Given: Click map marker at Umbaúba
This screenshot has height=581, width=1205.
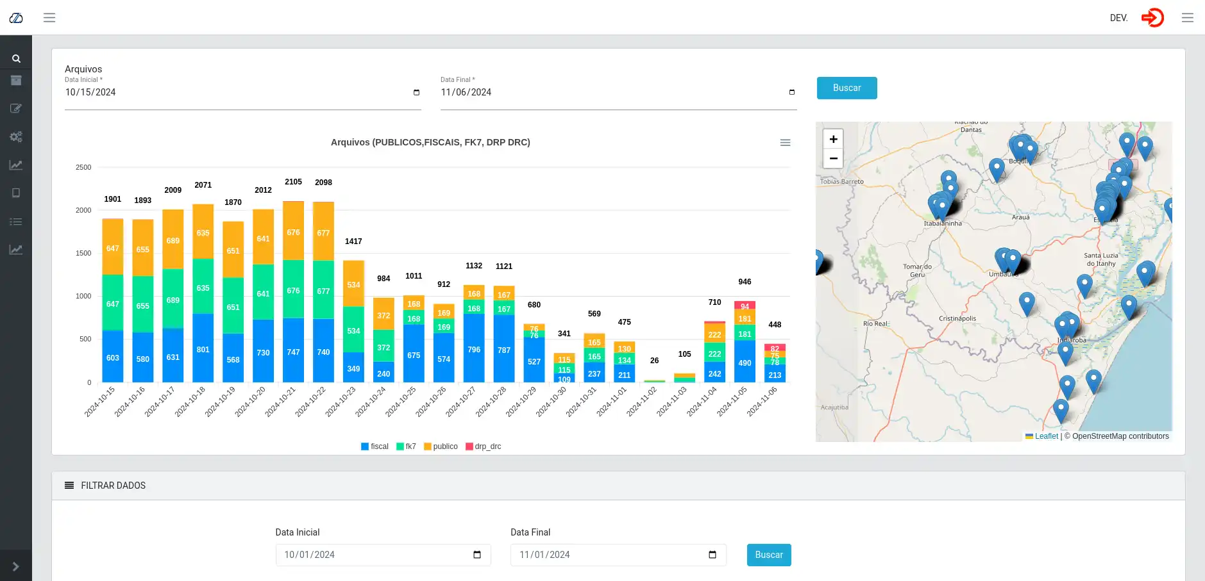Looking at the screenshot, I should (x=1013, y=261).
